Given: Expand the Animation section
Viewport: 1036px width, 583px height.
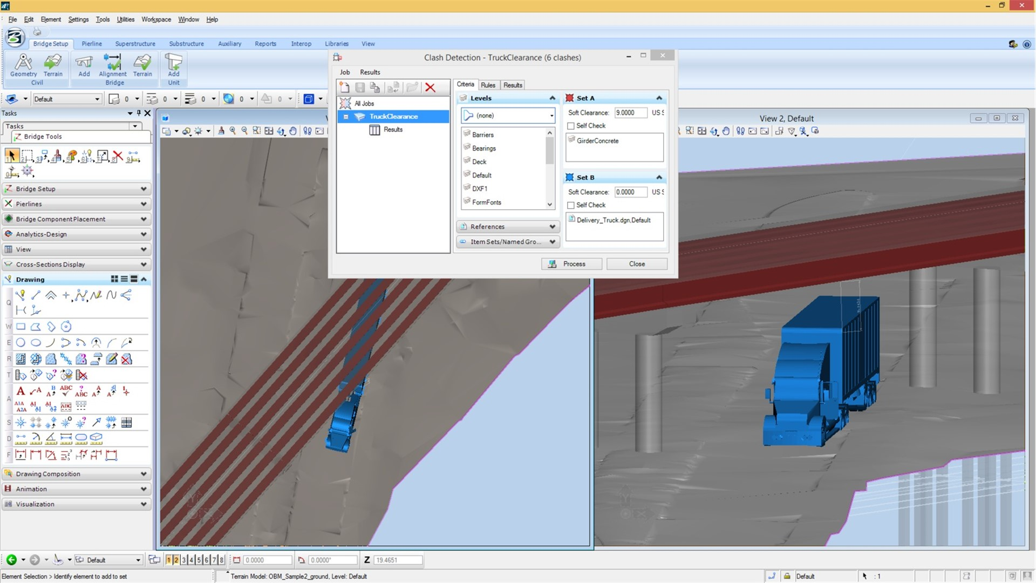Looking at the screenshot, I should coord(143,489).
